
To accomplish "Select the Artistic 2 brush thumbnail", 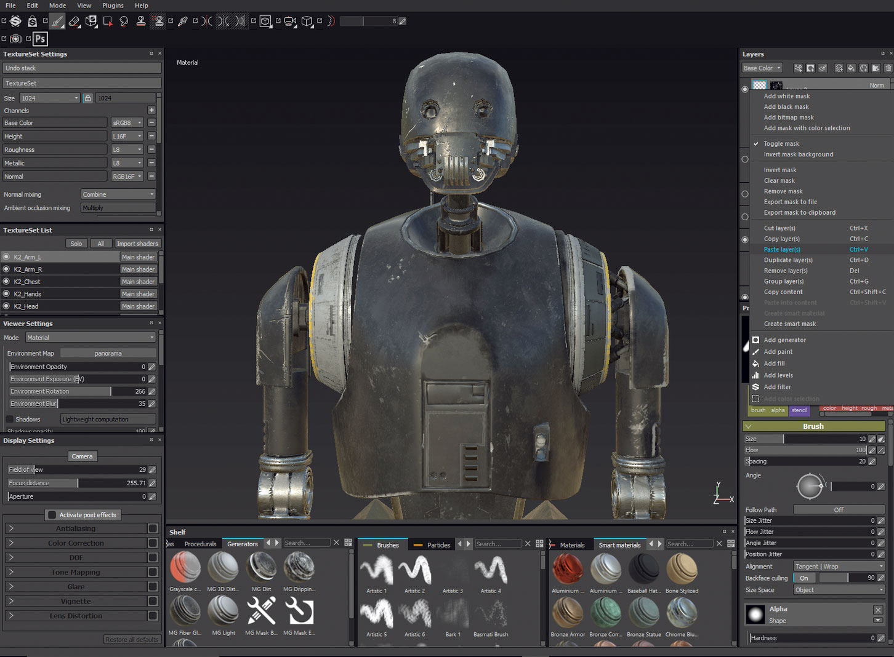I will pyautogui.click(x=414, y=570).
